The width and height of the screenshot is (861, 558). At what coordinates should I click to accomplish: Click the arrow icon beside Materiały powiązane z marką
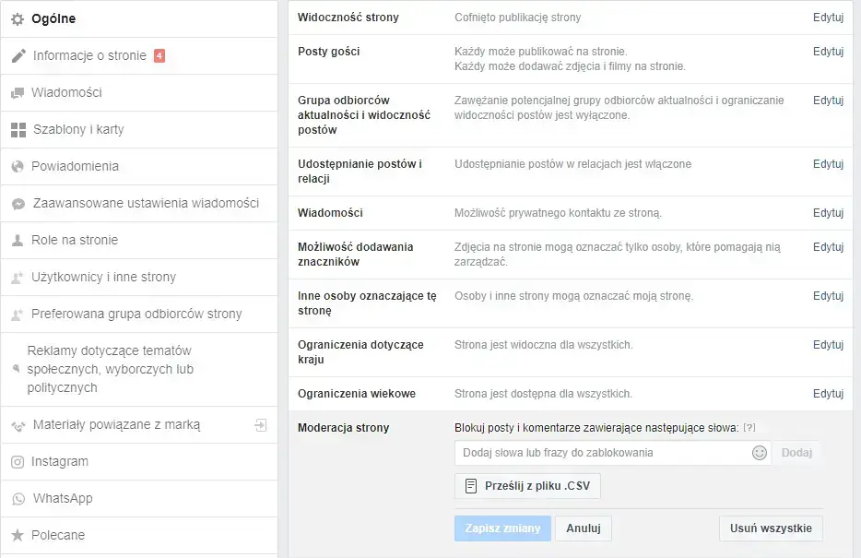click(261, 425)
